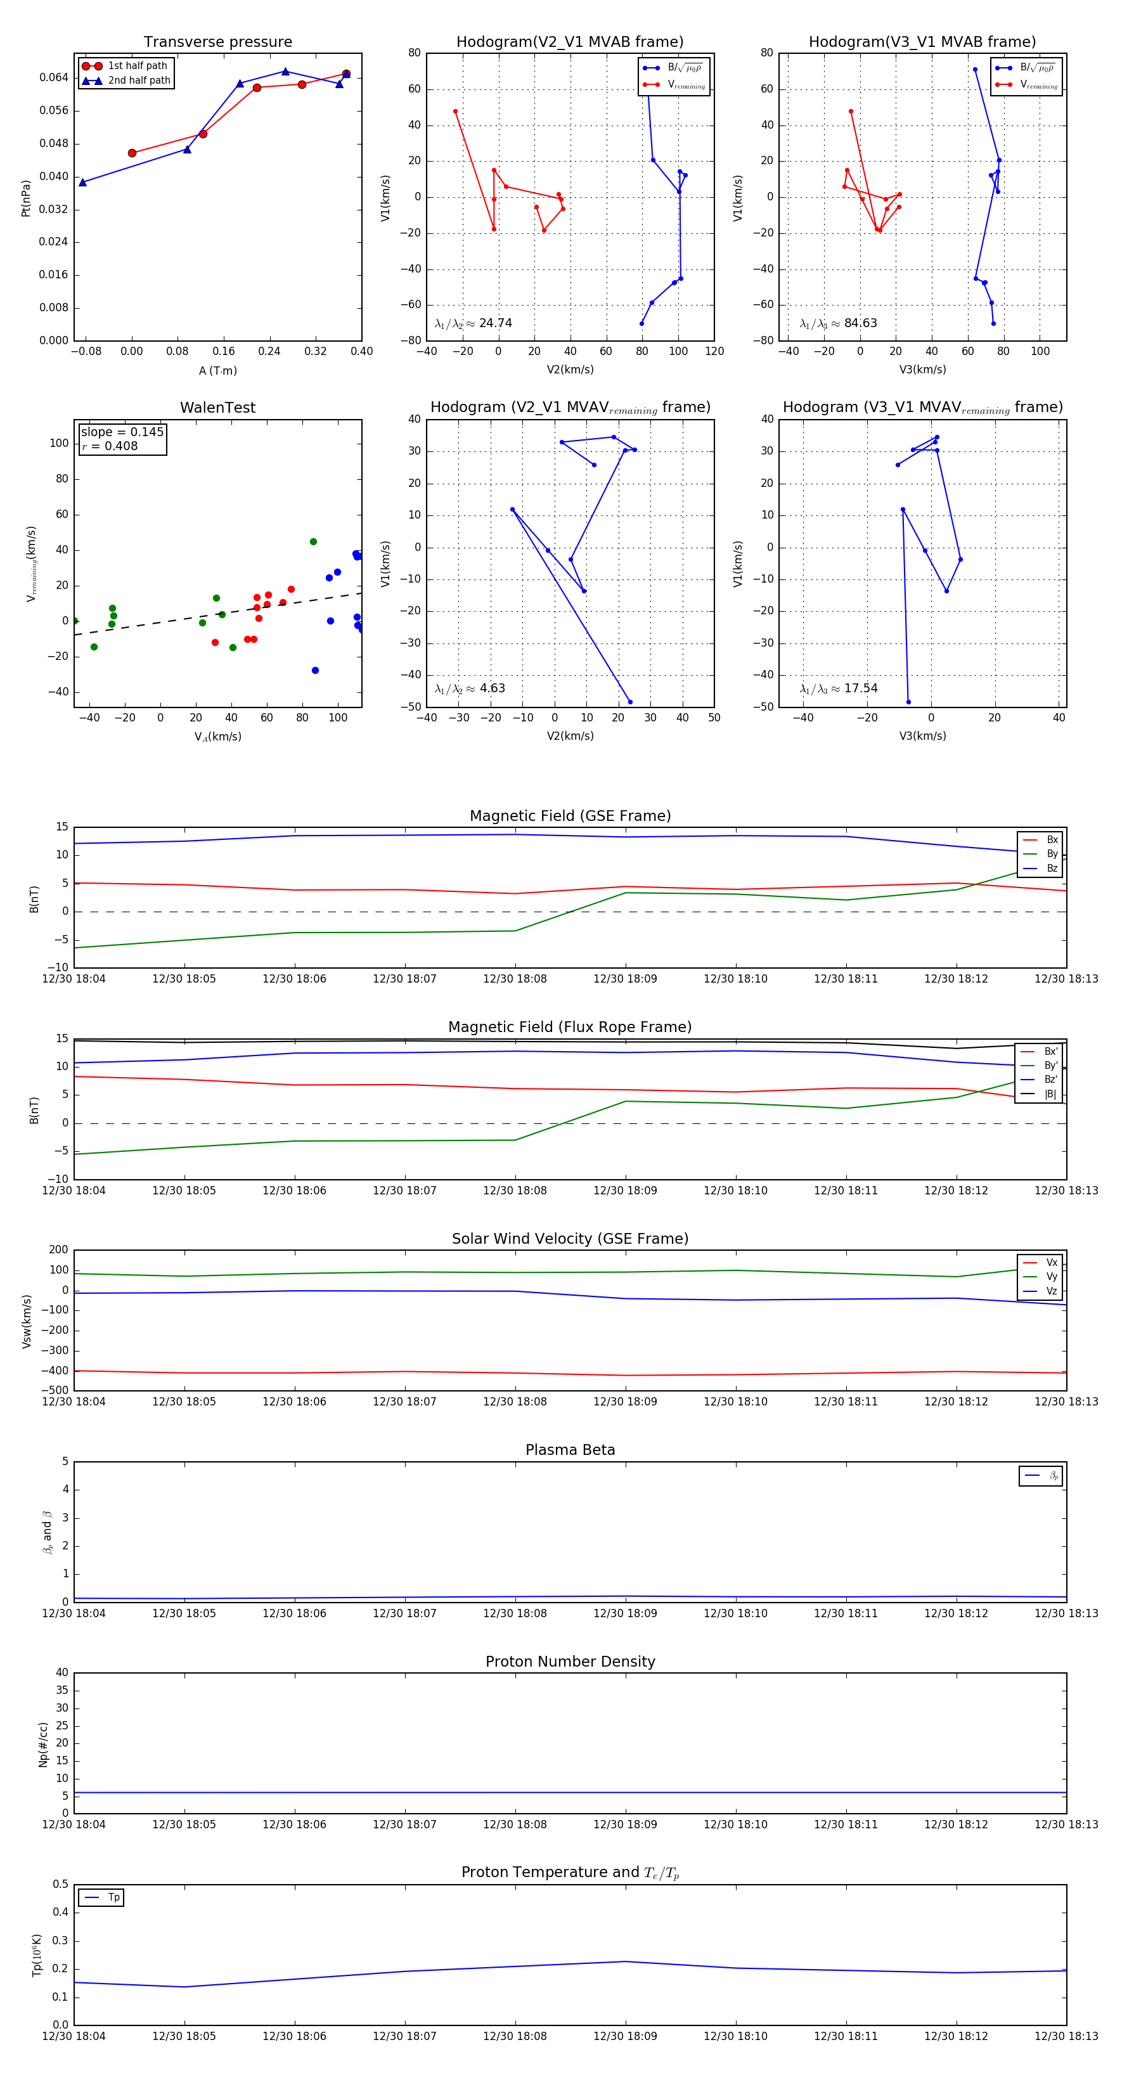Click the highest green point in WalenTest
Image resolution: width=1141 pixels, height=2092 pixels.
pos(314,541)
